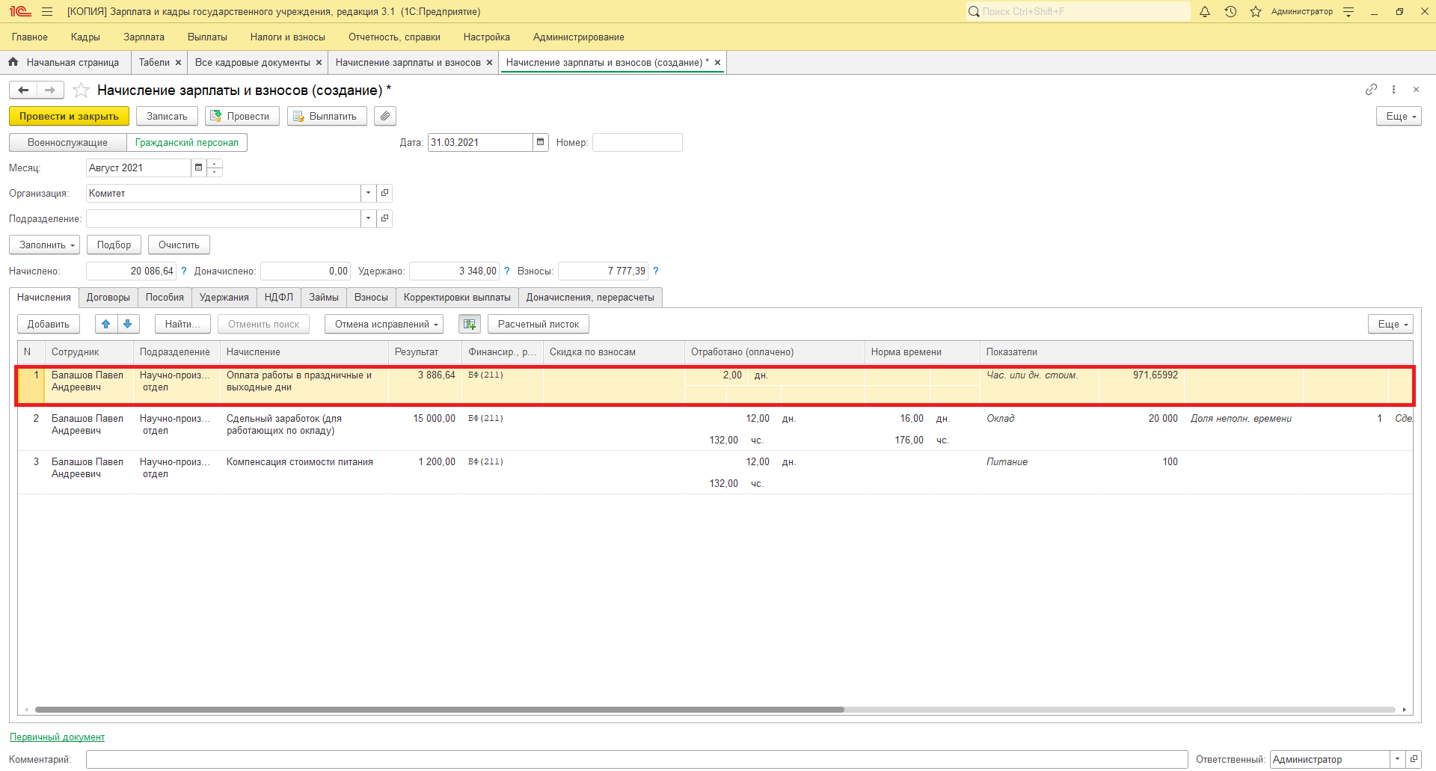Screen dimensions: 1436x771
Task: Open the Налоги и взносы menu
Action: [x=288, y=37]
